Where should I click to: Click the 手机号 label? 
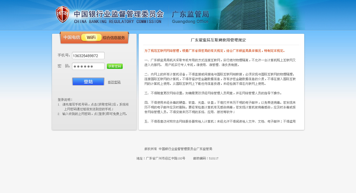click(64, 55)
